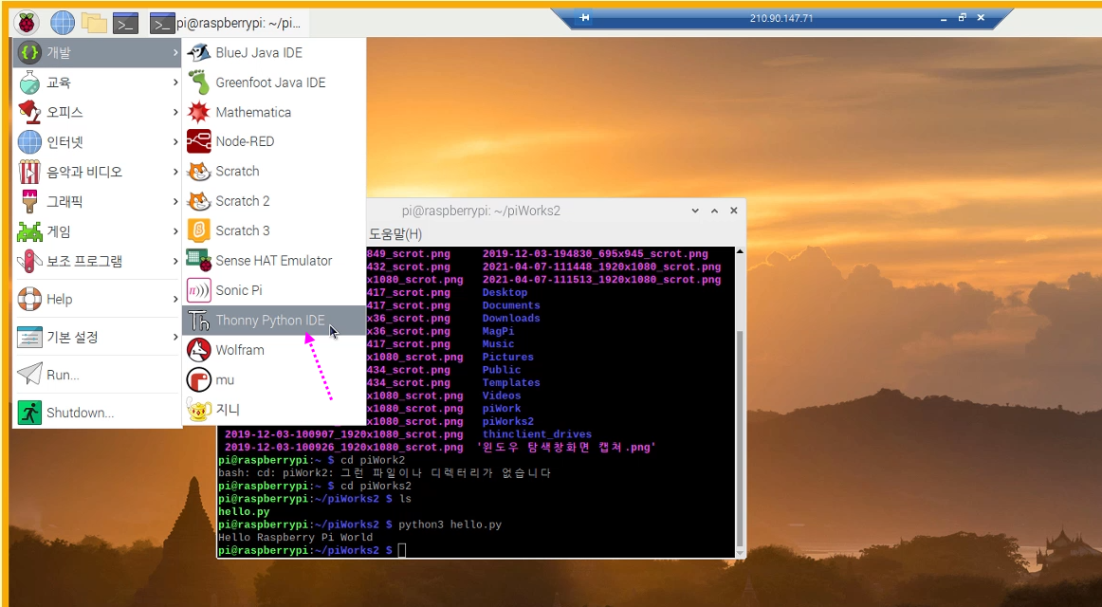Viewport: 1102px width, 607px height.
Task: Click hello.py in terminal output
Action: (244, 511)
